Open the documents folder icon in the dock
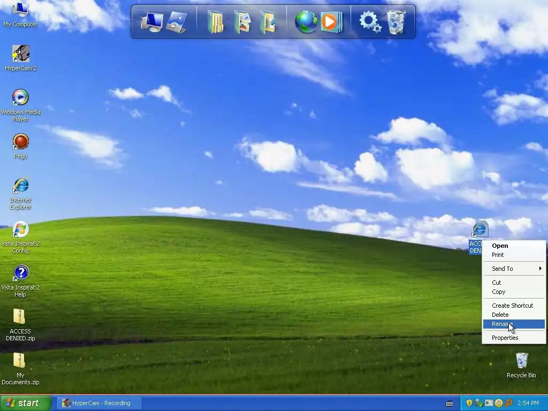This screenshot has height=411, width=548. pyautogui.click(x=216, y=22)
